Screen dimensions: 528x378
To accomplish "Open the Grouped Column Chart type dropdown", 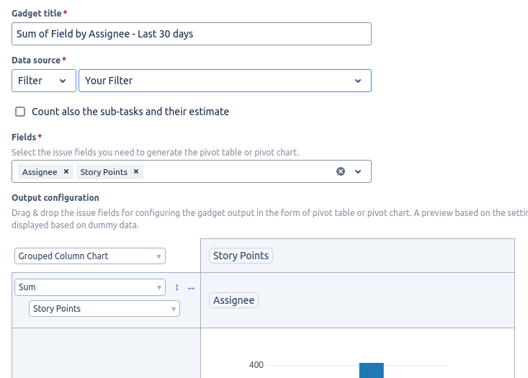I will pyautogui.click(x=90, y=256).
